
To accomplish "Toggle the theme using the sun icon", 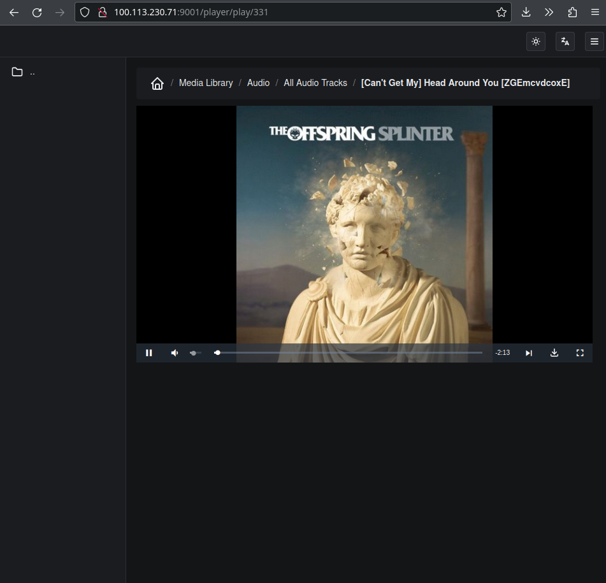I will (535, 41).
